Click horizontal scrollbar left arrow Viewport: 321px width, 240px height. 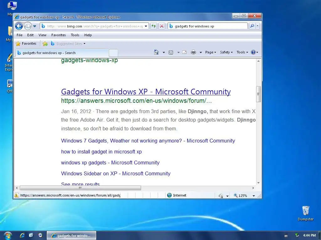(17, 188)
